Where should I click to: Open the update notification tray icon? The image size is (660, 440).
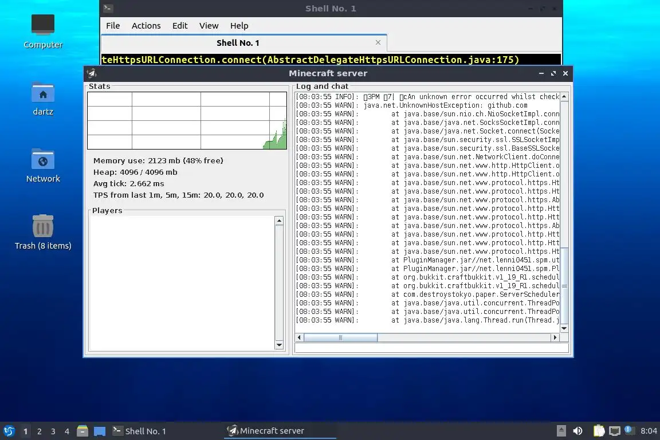pos(629,430)
